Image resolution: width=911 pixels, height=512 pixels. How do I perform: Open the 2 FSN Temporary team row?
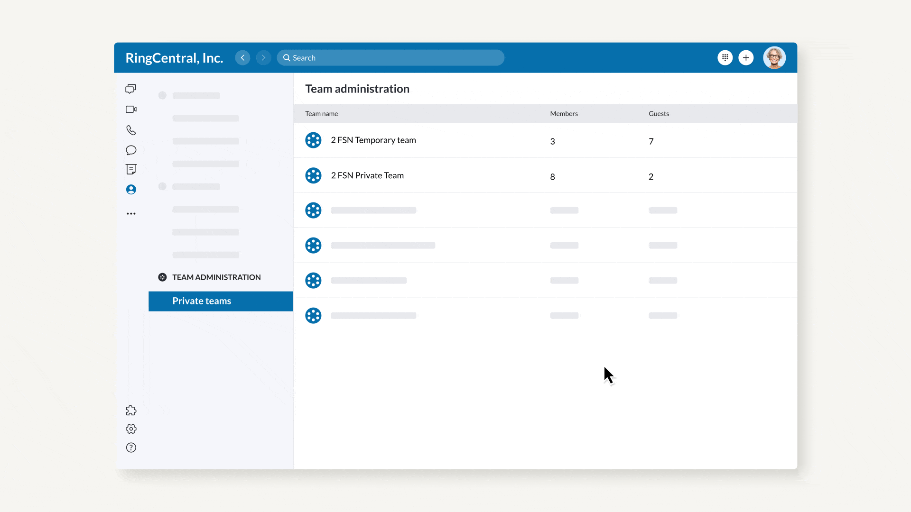pyautogui.click(x=373, y=140)
